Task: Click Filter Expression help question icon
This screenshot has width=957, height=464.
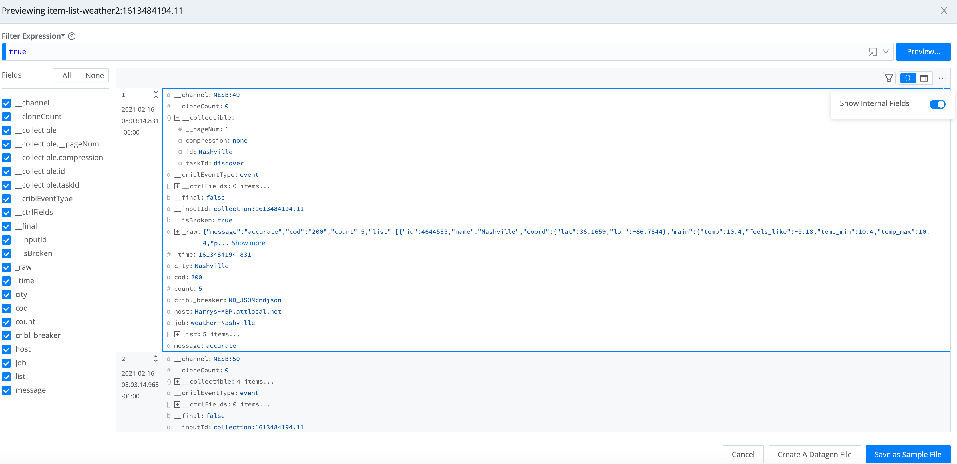Action: tap(72, 36)
